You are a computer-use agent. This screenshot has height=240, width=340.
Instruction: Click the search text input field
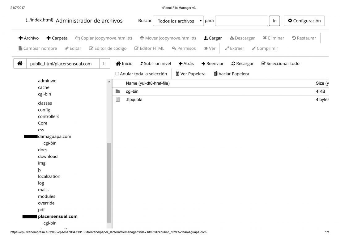click(242, 21)
